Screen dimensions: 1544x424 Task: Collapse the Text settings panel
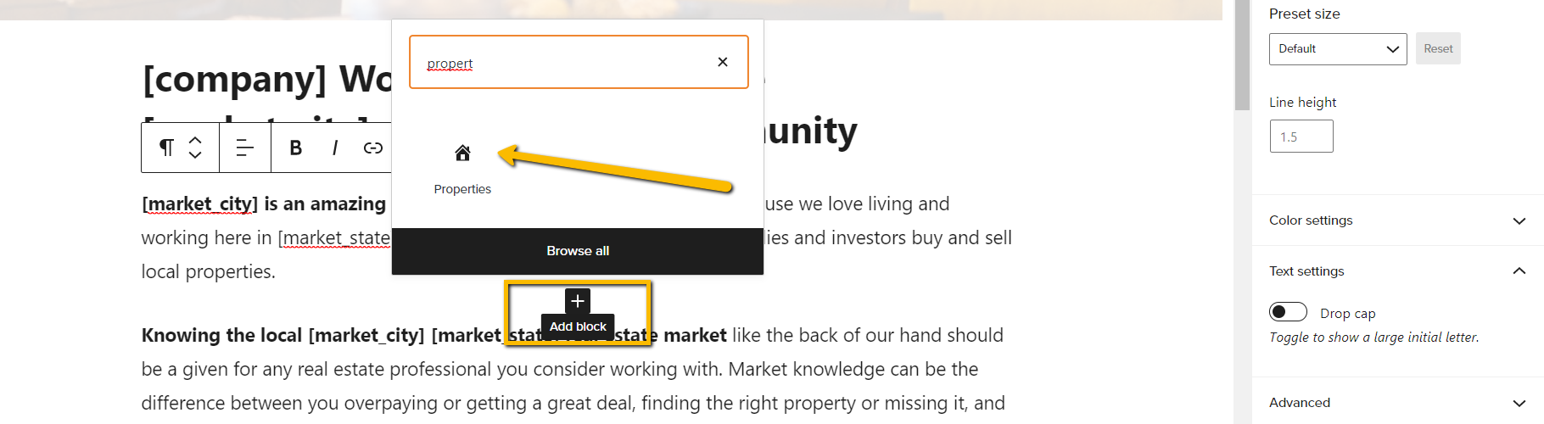[1397, 271]
